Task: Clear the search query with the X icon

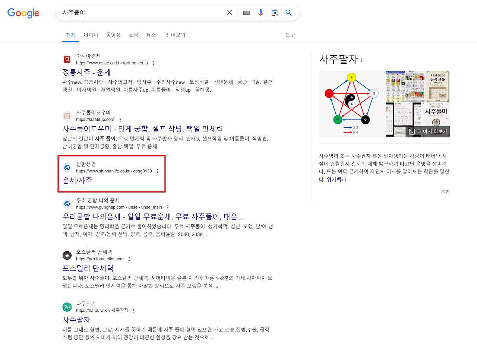Action: pyautogui.click(x=230, y=12)
